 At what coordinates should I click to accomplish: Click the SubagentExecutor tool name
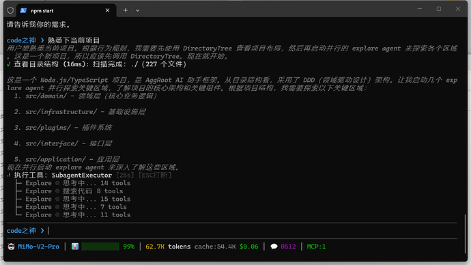tap(82, 175)
